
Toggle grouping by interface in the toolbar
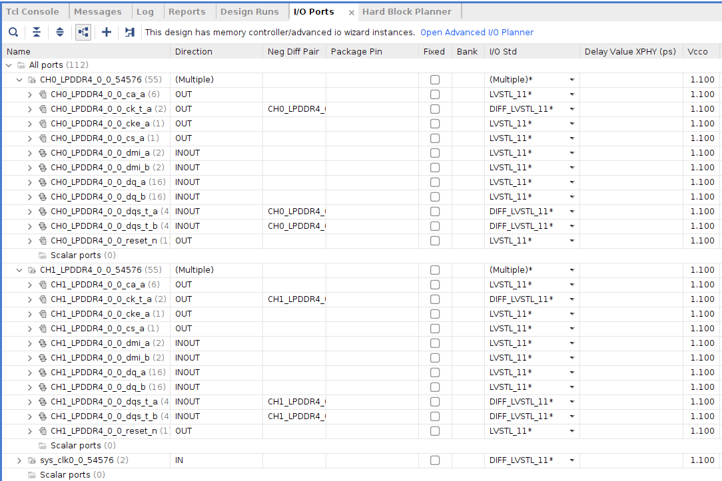(x=83, y=32)
